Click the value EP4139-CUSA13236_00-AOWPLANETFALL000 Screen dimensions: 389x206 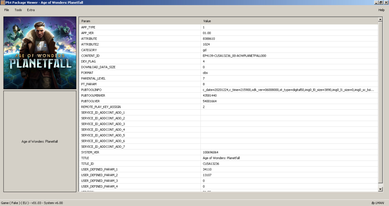click(x=234, y=56)
